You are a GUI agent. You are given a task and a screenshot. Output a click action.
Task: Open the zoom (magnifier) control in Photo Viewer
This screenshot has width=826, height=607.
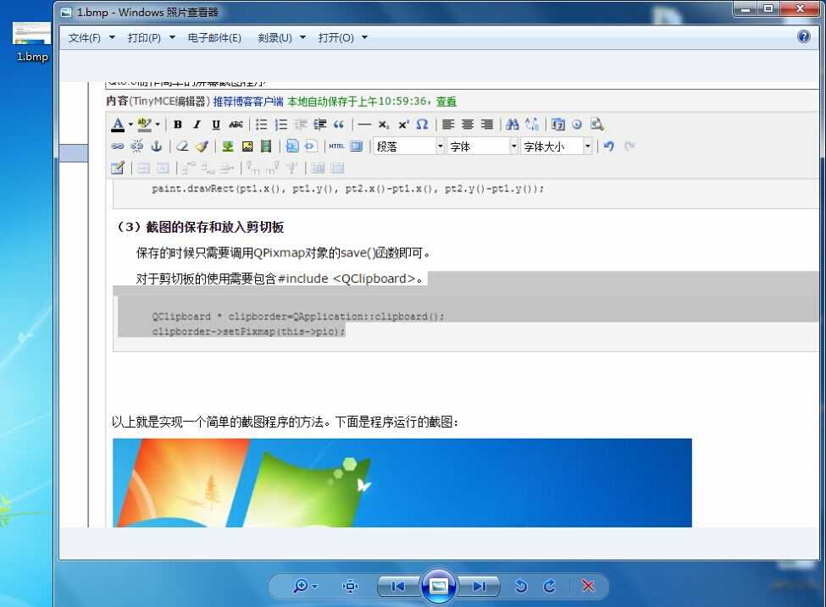coord(305,586)
